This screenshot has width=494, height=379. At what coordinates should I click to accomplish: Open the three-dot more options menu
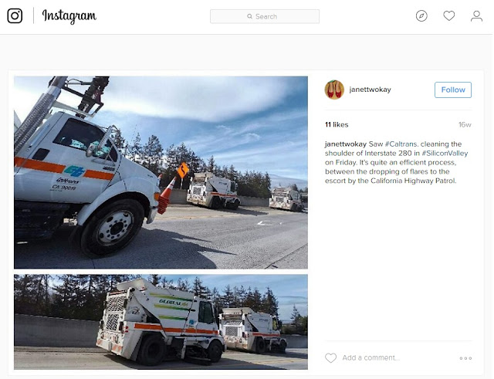[465, 358]
